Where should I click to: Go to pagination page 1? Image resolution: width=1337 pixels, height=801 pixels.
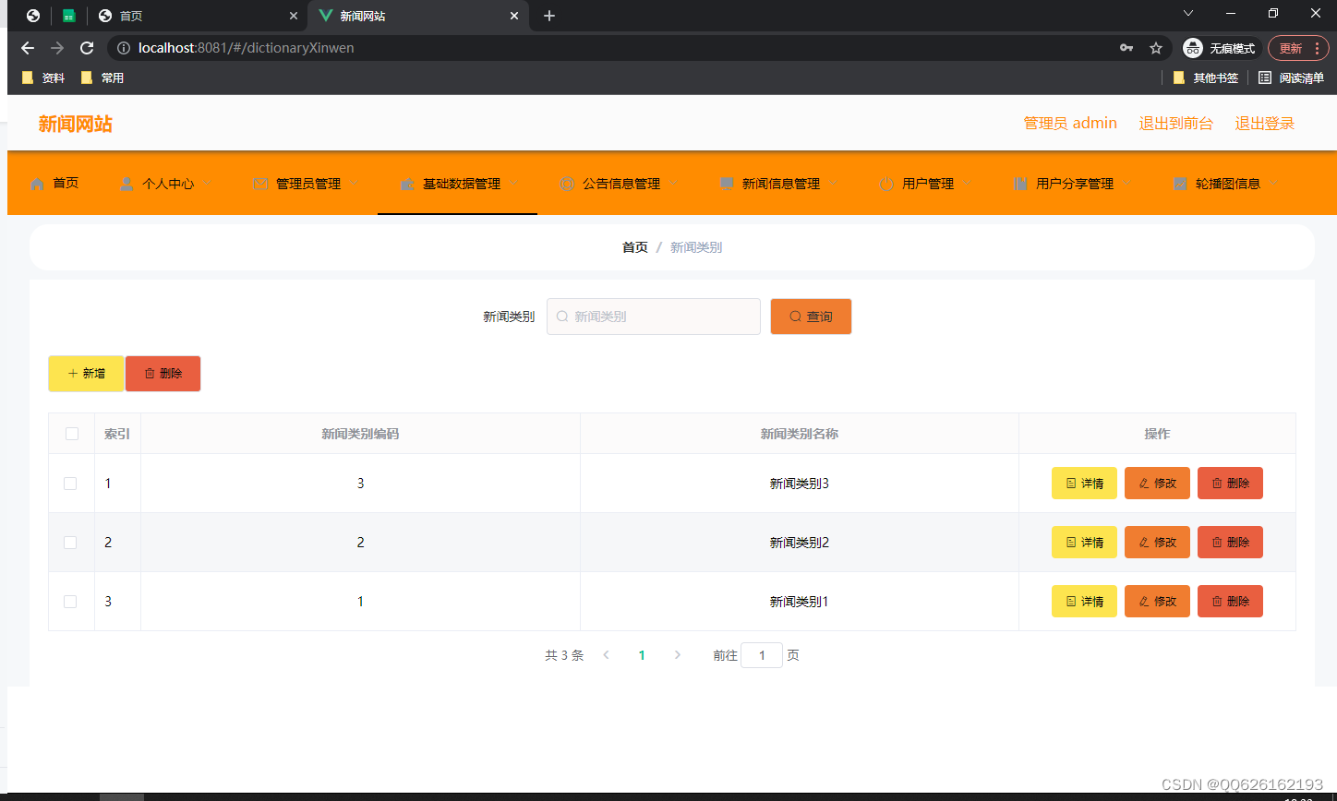pyautogui.click(x=642, y=655)
